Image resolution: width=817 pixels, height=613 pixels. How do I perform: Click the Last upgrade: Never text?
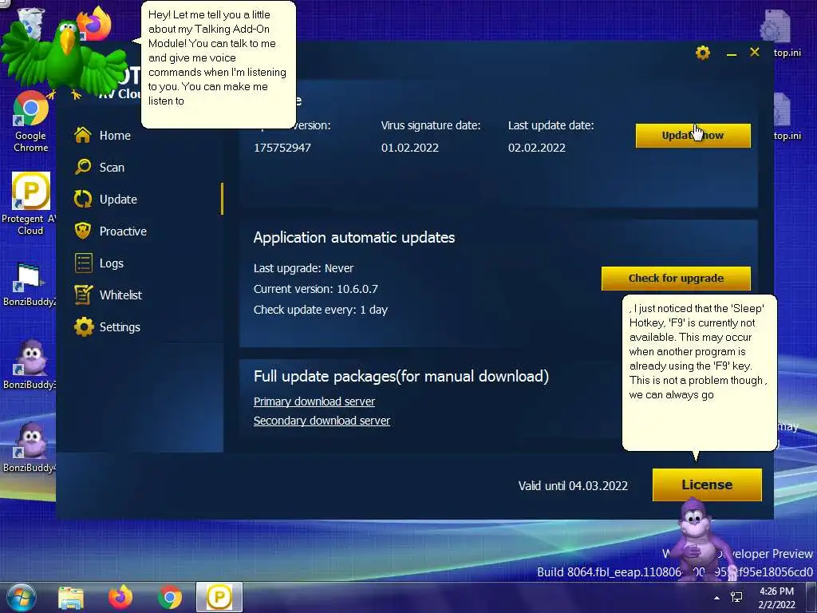(x=303, y=268)
